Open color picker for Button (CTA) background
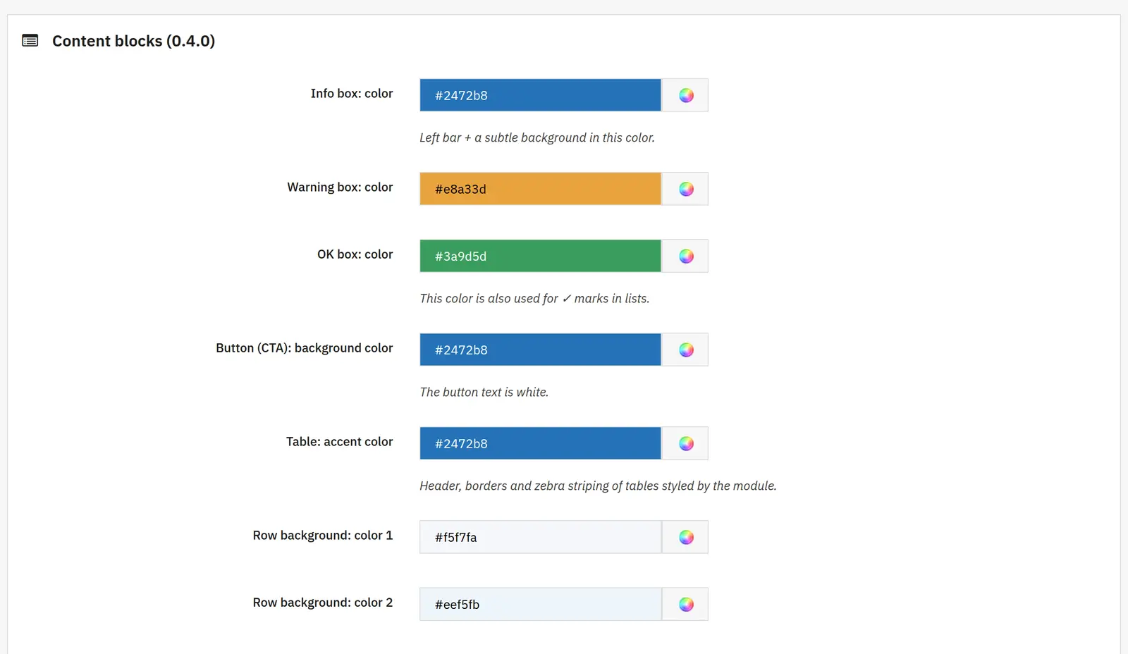 [685, 350]
